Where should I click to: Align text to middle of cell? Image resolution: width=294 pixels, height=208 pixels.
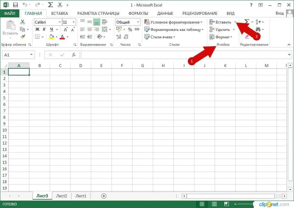(x=90, y=22)
